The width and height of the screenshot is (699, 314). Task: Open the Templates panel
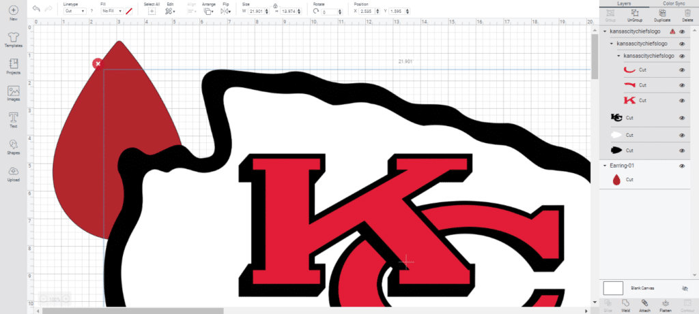[14, 40]
